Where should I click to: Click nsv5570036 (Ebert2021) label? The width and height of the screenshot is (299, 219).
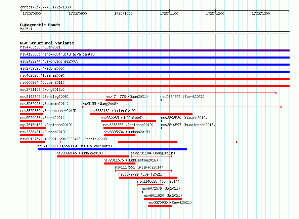(x=42, y=118)
